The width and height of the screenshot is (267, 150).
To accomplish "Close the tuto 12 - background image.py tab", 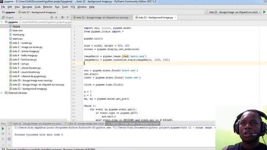I will (175, 17).
